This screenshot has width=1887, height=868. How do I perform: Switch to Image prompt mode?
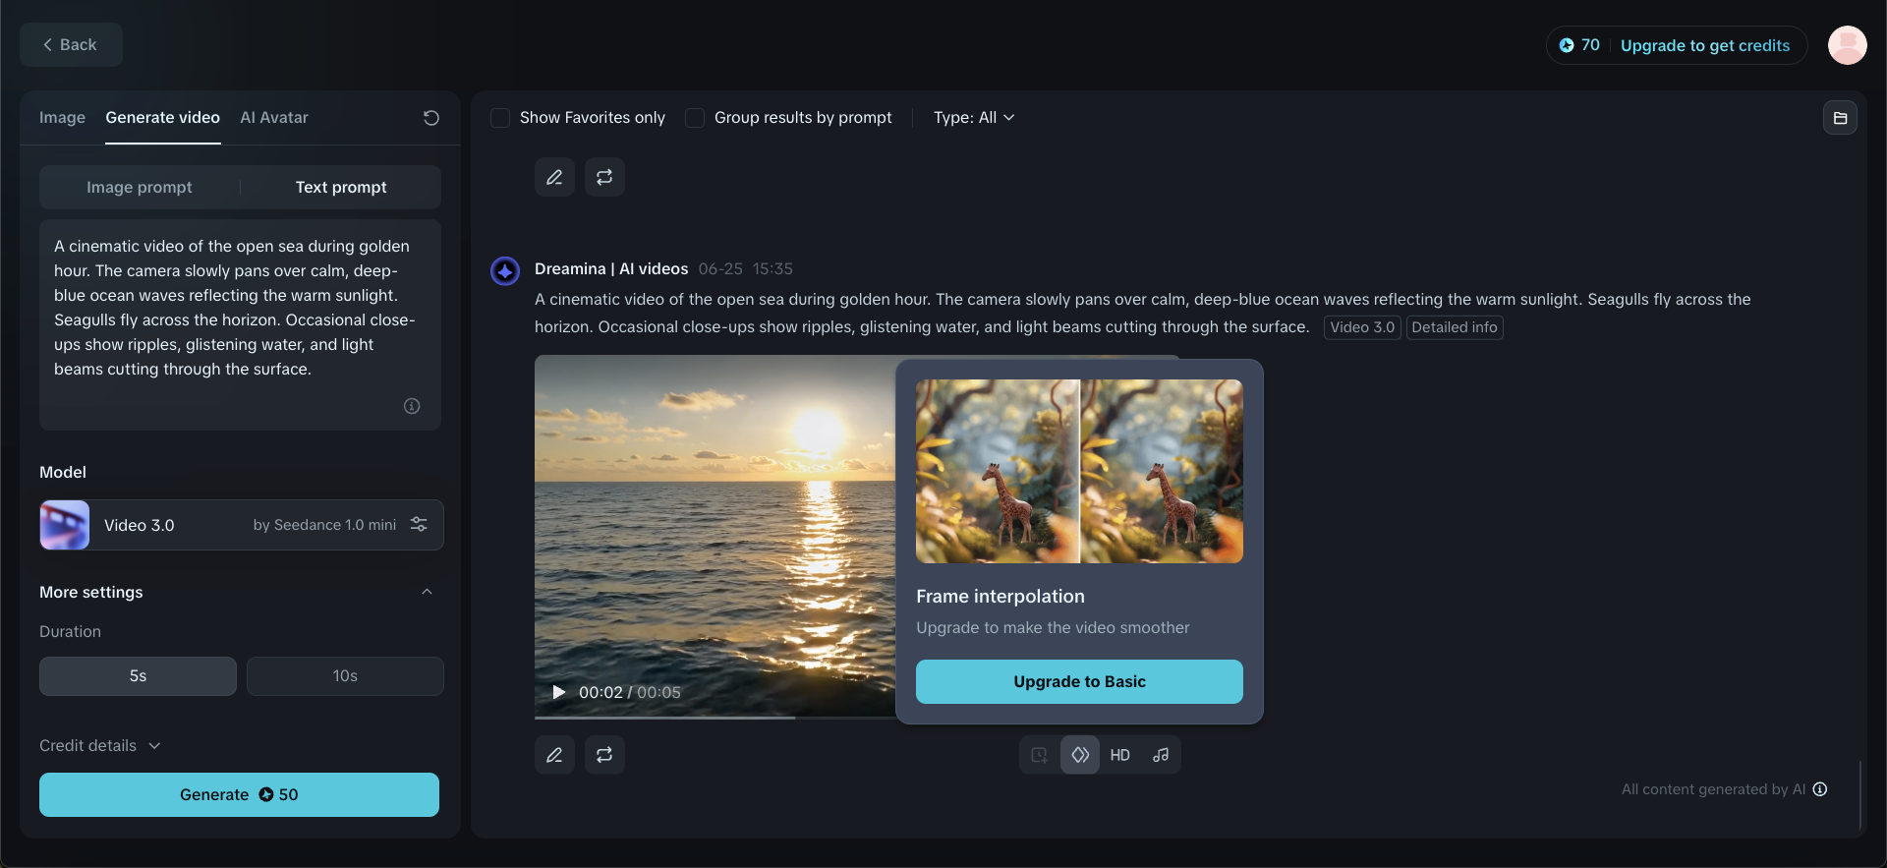pyautogui.click(x=140, y=187)
